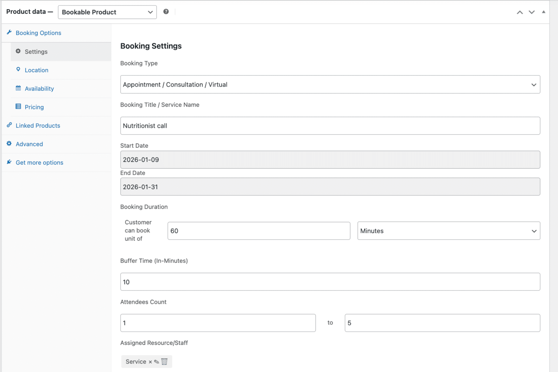Go to the Availability sub-tab
The width and height of the screenshot is (558, 372).
click(61, 89)
